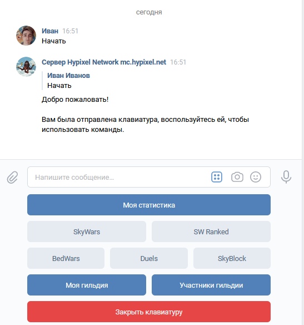Choose the SkyWars button
The width and height of the screenshot is (304, 325).
(87, 232)
